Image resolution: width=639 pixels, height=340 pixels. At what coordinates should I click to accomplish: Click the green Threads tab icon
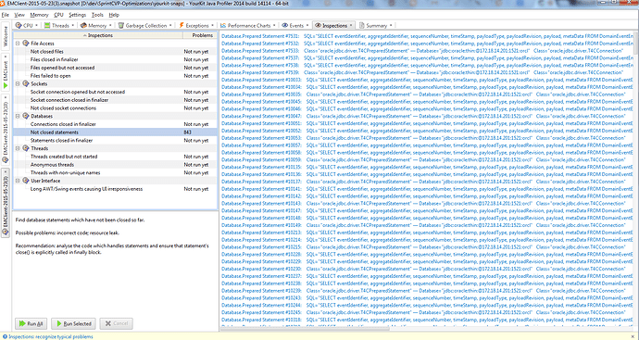(47, 25)
